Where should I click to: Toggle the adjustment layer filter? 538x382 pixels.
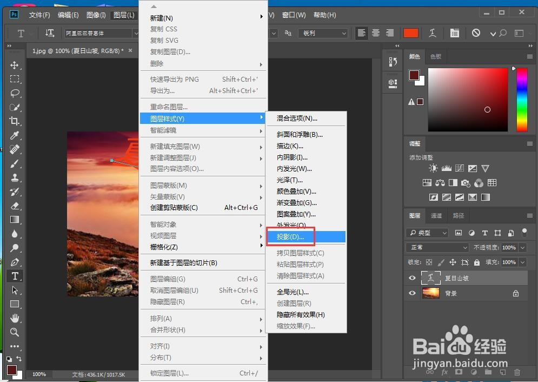472,233
